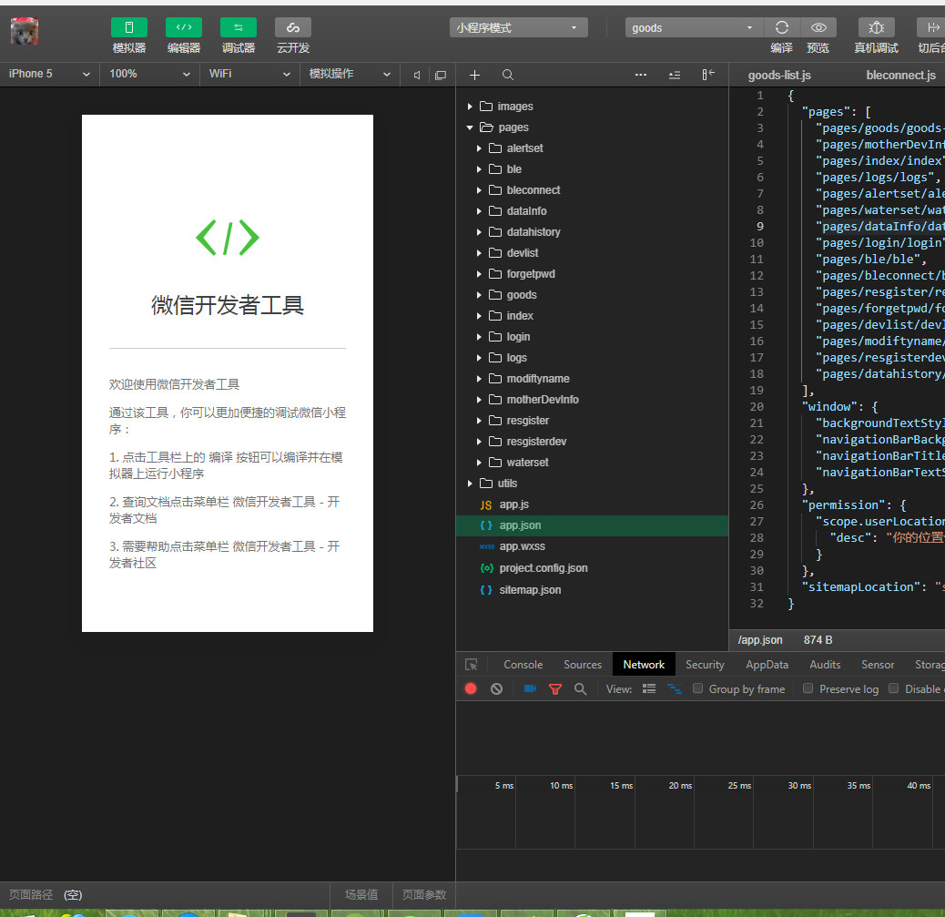Open the goods compile mode dropdown
Viewport: 945px width, 917px height.
click(x=695, y=27)
